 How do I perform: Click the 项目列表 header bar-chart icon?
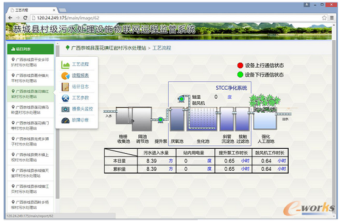tap(13, 49)
